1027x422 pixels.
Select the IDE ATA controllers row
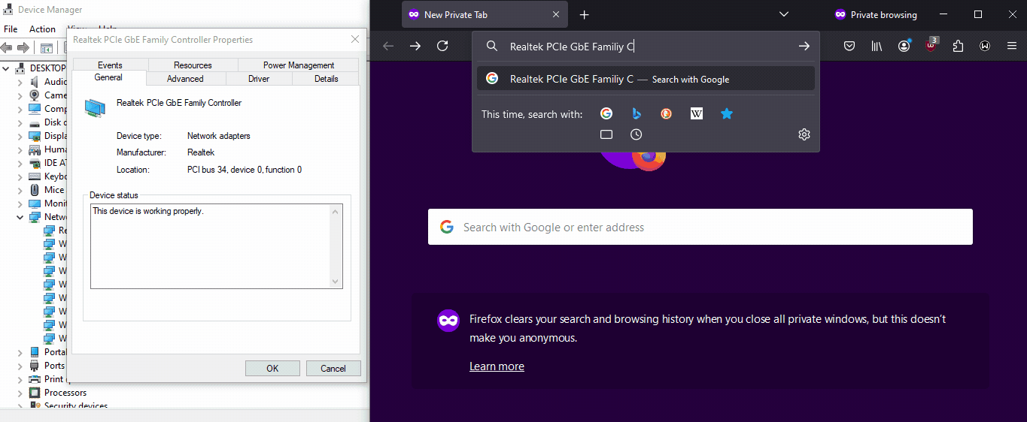tap(47, 163)
